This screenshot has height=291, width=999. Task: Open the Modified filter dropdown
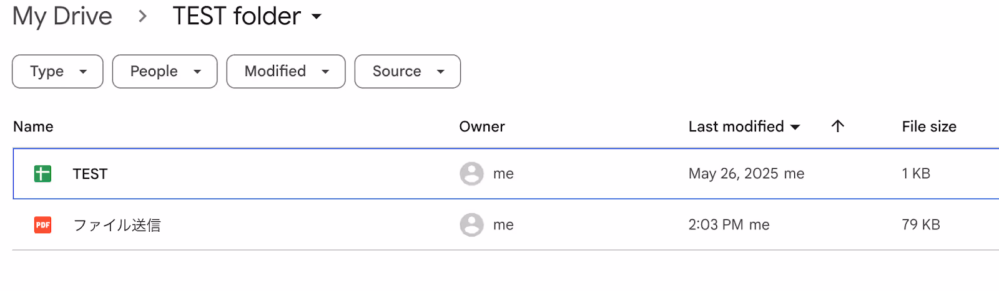point(286,72)
